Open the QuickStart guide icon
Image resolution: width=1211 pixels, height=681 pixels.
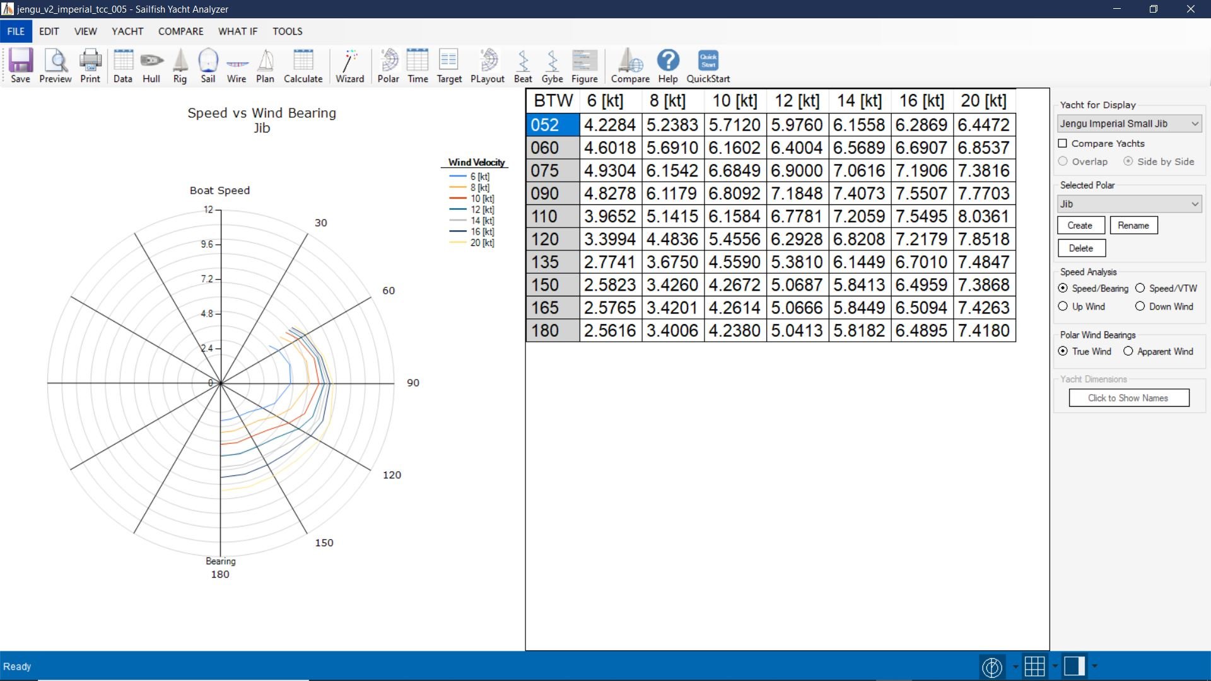click(708, 66)
